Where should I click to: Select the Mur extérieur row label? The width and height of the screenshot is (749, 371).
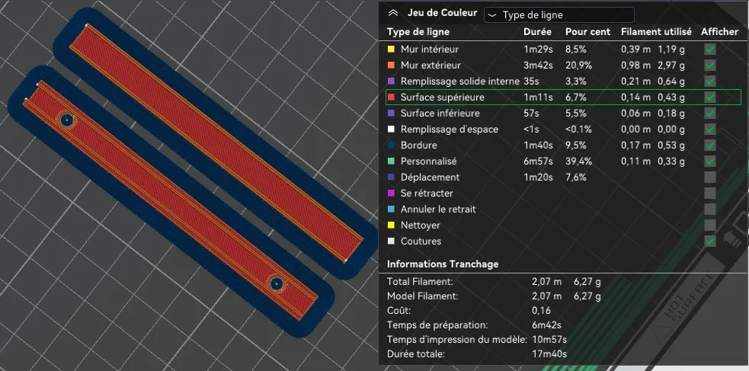coord(431,66)
